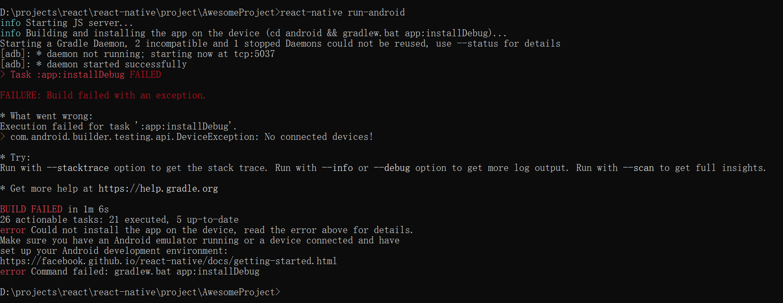The image size is (783, 303).
Task: Click the red 'error' before 'Could not install'
Action: coord(13,230)
